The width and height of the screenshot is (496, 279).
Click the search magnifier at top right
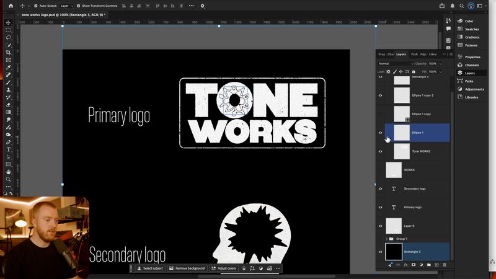[x=462, y=6]
